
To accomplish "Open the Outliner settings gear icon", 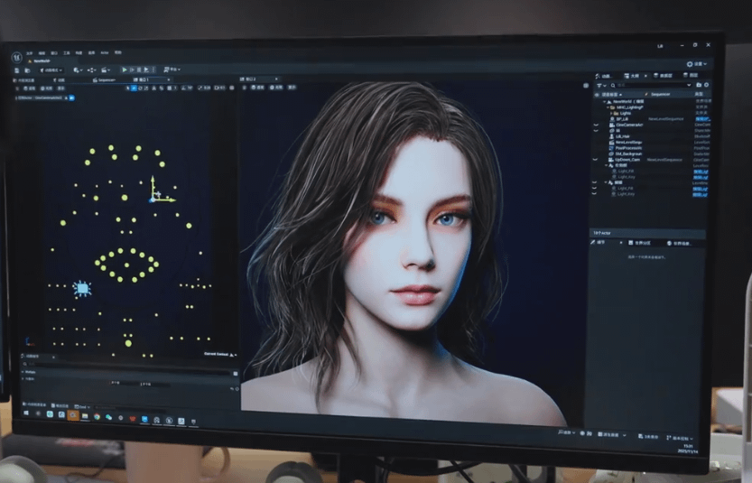I will (707, 85).
